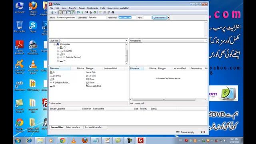The height and width of the screenshot is (144, 256).
Task: Toggle the directory comparison icon
Action: [105, 12]
